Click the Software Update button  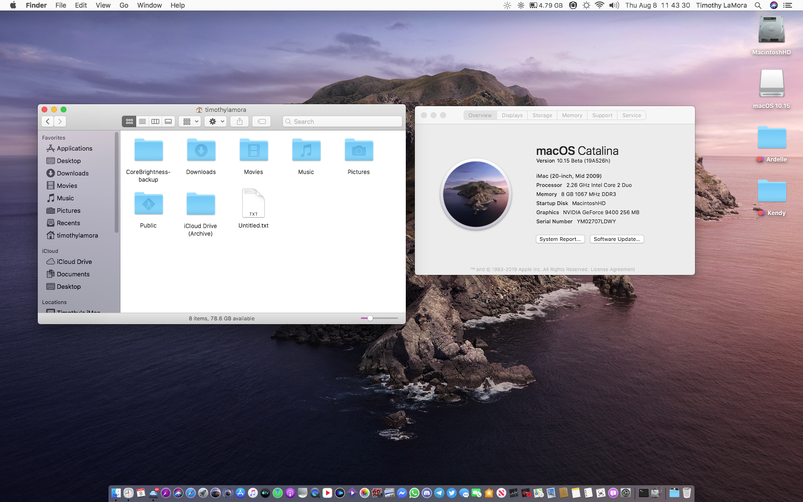coord(617,239)
